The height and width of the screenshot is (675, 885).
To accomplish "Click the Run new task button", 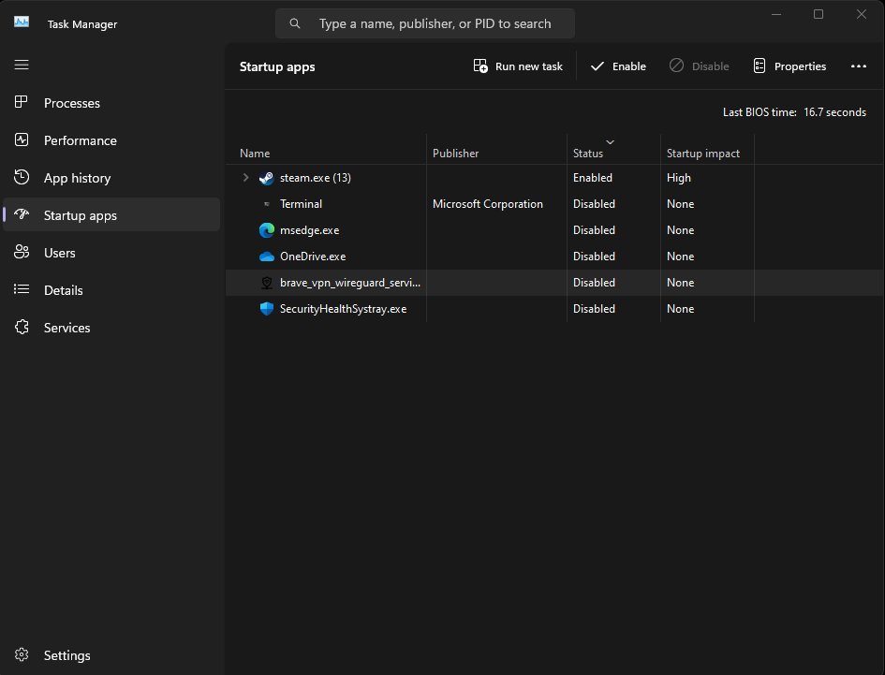I will click(x=518, y=66).
